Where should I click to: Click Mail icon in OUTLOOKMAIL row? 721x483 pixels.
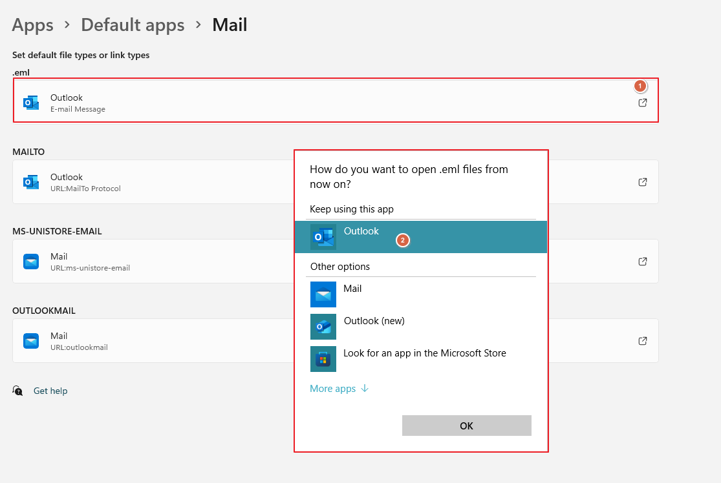click(31, 341)
